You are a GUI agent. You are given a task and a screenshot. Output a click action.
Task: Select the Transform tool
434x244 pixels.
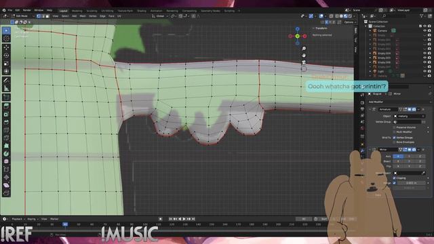[6, 71]
